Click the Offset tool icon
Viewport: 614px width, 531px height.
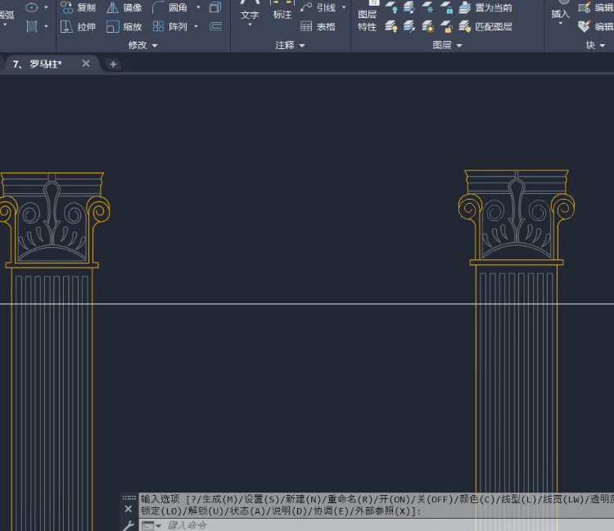tap(215, 27)
